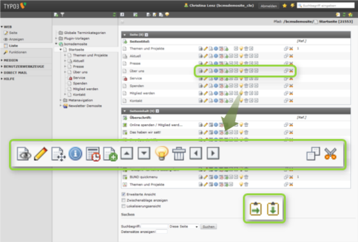Focus the Suchbegriff search term field
Viewport: 358px width, 242px height.
click(155, 227)
